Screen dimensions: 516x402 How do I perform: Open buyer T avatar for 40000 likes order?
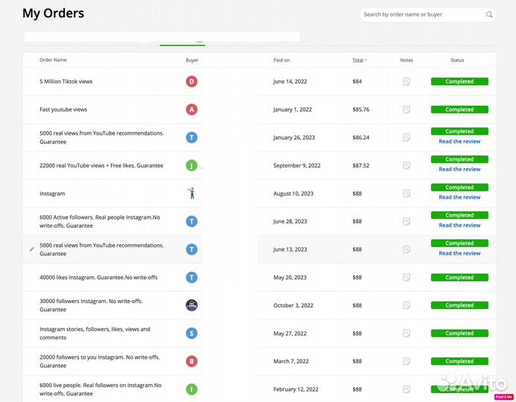tap(191, 278)
